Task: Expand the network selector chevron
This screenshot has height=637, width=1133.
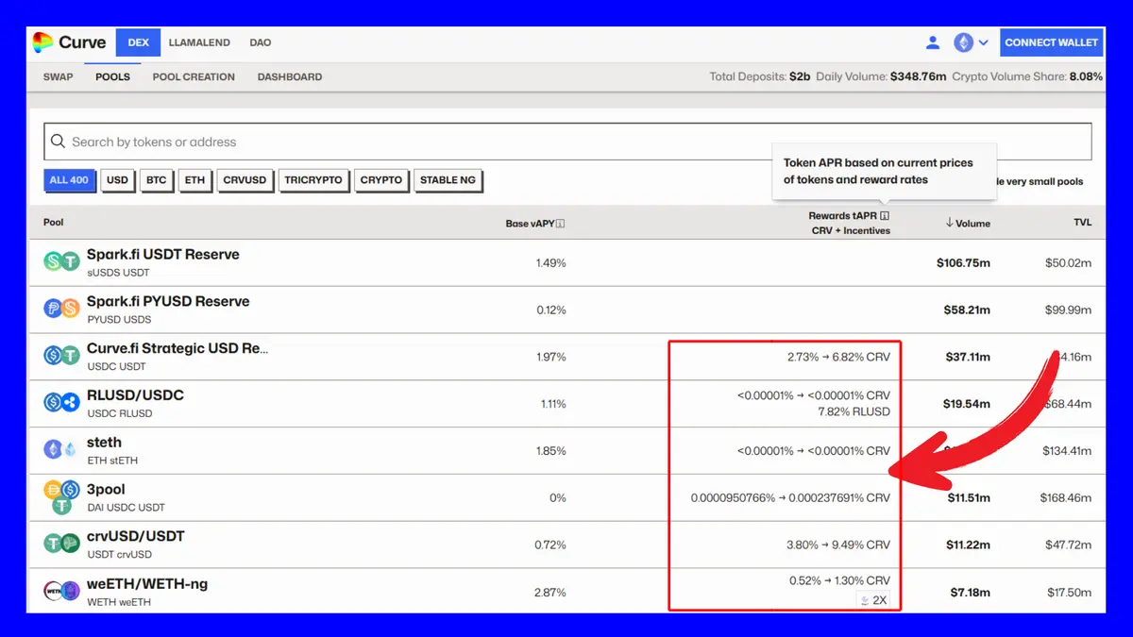Action: pyautogui.click(x=984, y=42)
